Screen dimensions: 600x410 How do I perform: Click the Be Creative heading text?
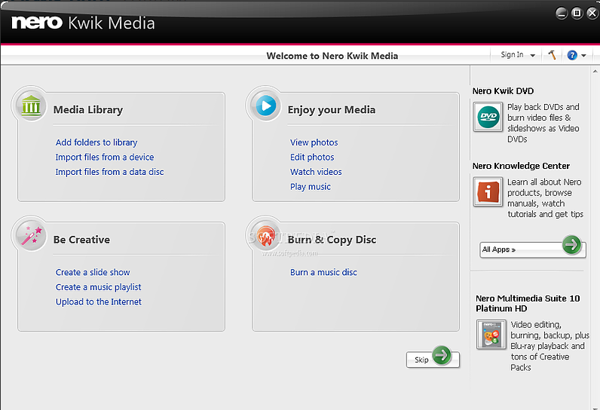[x=81, y=240]
